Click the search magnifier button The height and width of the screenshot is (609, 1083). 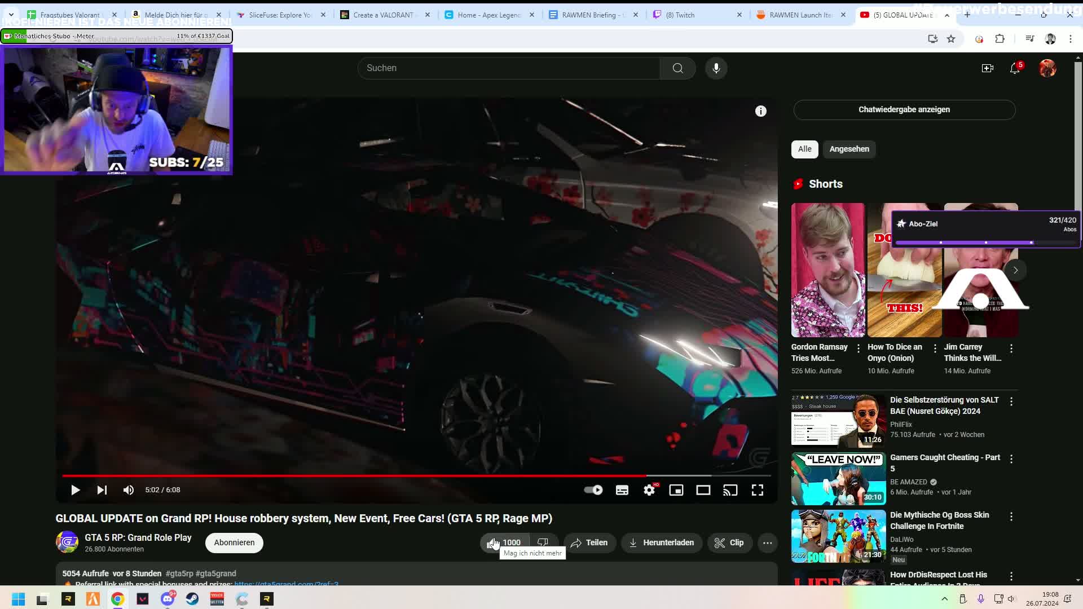tap(677, 68)
